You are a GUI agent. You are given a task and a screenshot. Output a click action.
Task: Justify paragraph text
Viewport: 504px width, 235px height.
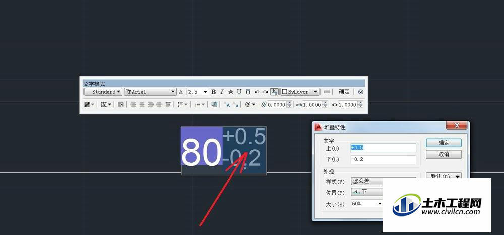click(x=159, y=105)
